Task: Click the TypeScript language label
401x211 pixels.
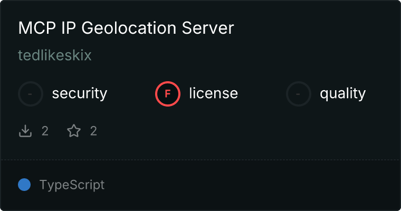Action: (72, 185)
